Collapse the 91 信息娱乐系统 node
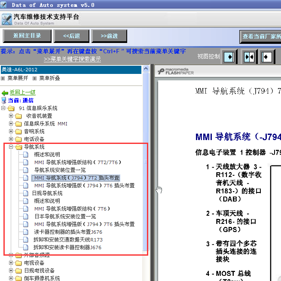Screen dimensions: 281x281 coord(3,108)
